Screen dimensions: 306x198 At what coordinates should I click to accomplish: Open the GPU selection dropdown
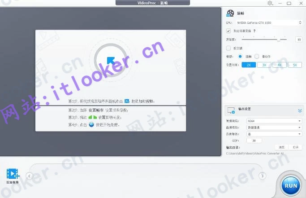coord(269,23)
